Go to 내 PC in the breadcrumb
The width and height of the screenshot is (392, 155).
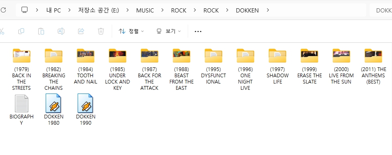pyautogui.click(x=54, y=10)
